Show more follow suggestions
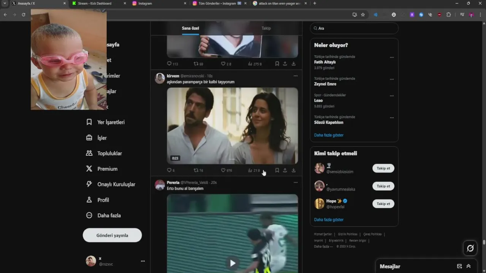 pyautogui.click(x=329, y=220)
